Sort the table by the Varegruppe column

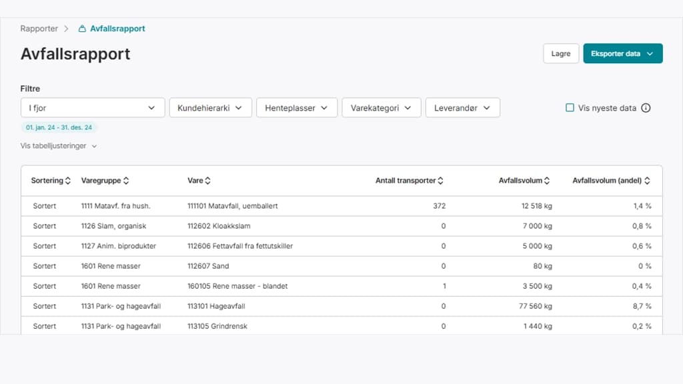[105, 180]
